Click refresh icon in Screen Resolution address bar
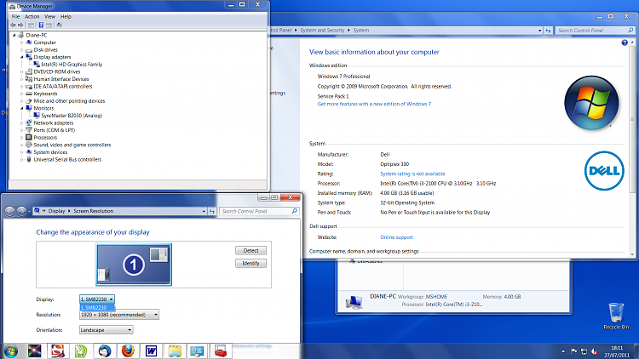Screen dimensions: 639x359 point(212,211)
